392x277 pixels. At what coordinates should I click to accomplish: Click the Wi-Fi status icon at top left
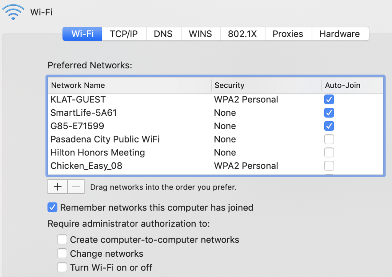(13, 11)
